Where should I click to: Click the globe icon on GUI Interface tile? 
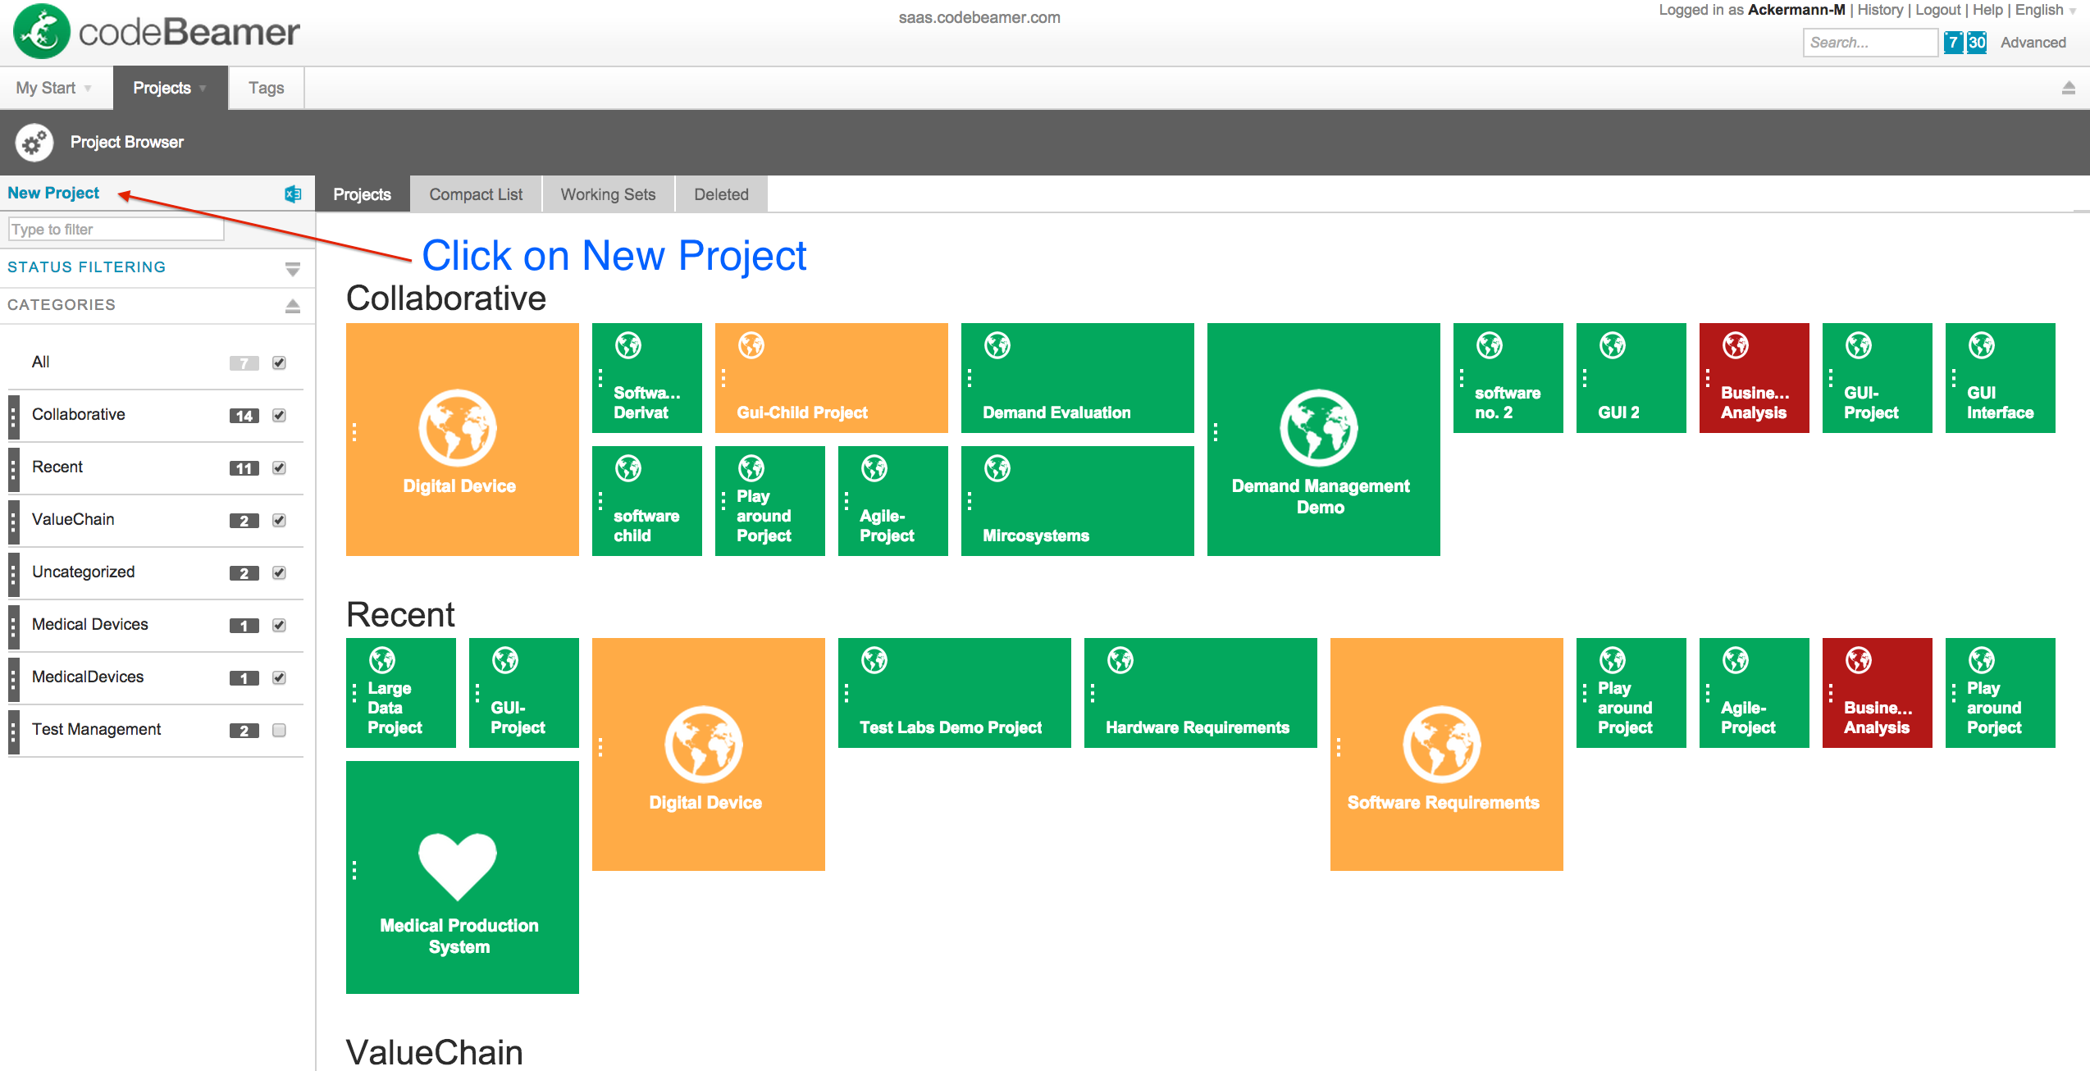pos(1982,345)
